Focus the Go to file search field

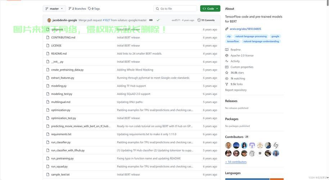175,9
